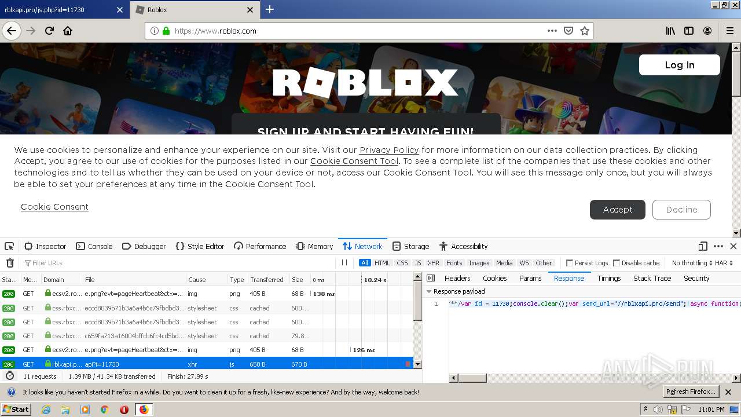Save page to Pocket icon

point(568,31)
